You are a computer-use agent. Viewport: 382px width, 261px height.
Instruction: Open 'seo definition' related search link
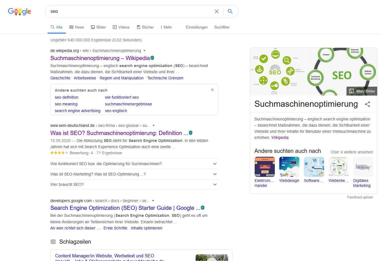[67, 97]
